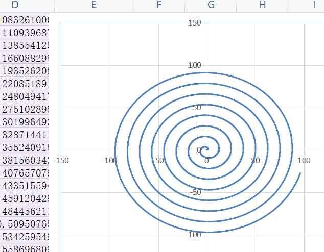Click the horizontal axis label -150
324x252 pixels.
coord(61,161)
